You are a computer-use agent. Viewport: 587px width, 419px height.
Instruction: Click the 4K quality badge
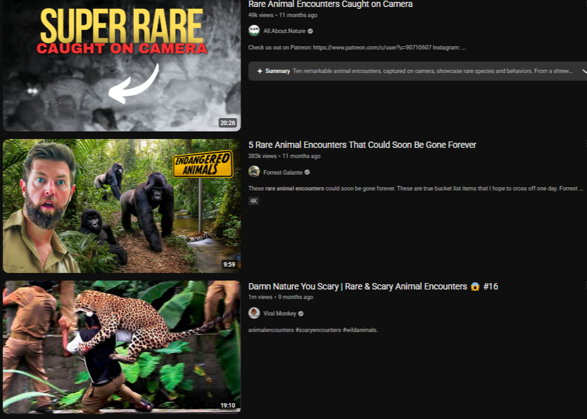point(254,201)
